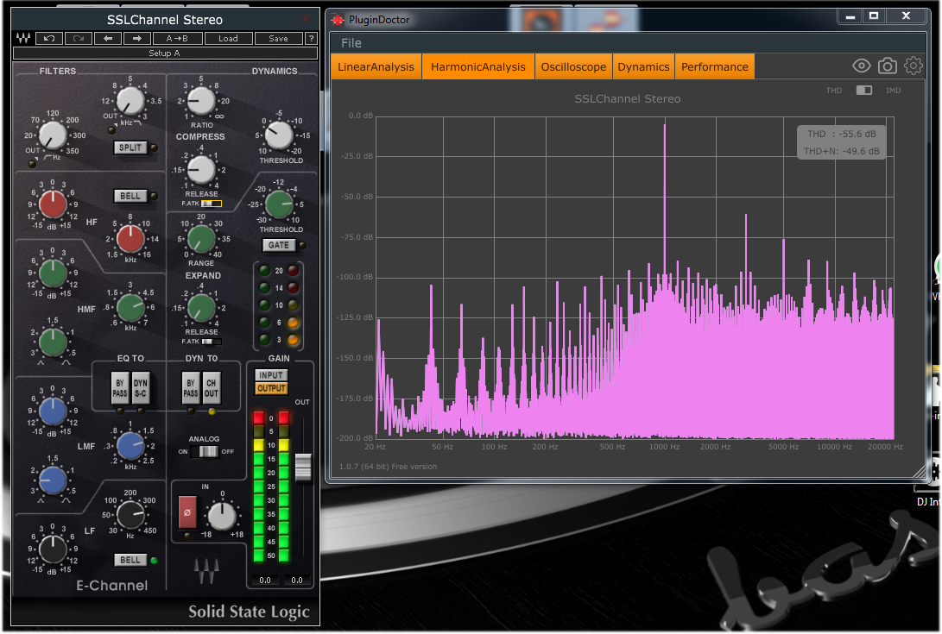The image size is (942, 634).
Task: Toggle expander F.ATK fast attack switch
Action: coord(211,342)
